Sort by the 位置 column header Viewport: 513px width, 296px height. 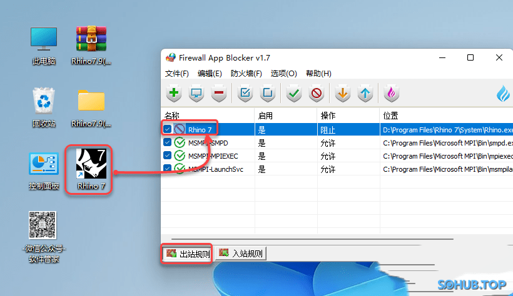pyautogui.click(x=446, y=116)
